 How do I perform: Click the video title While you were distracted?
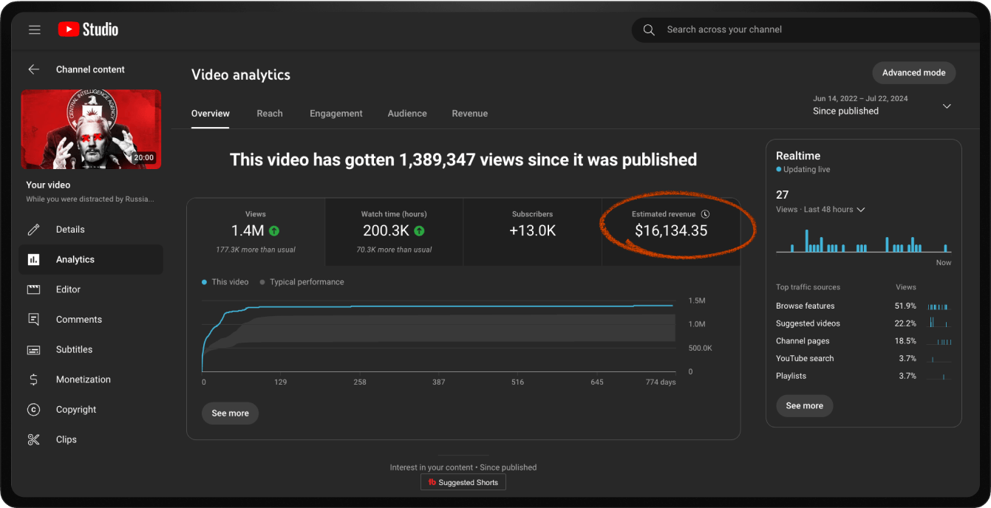click(90, 199)
